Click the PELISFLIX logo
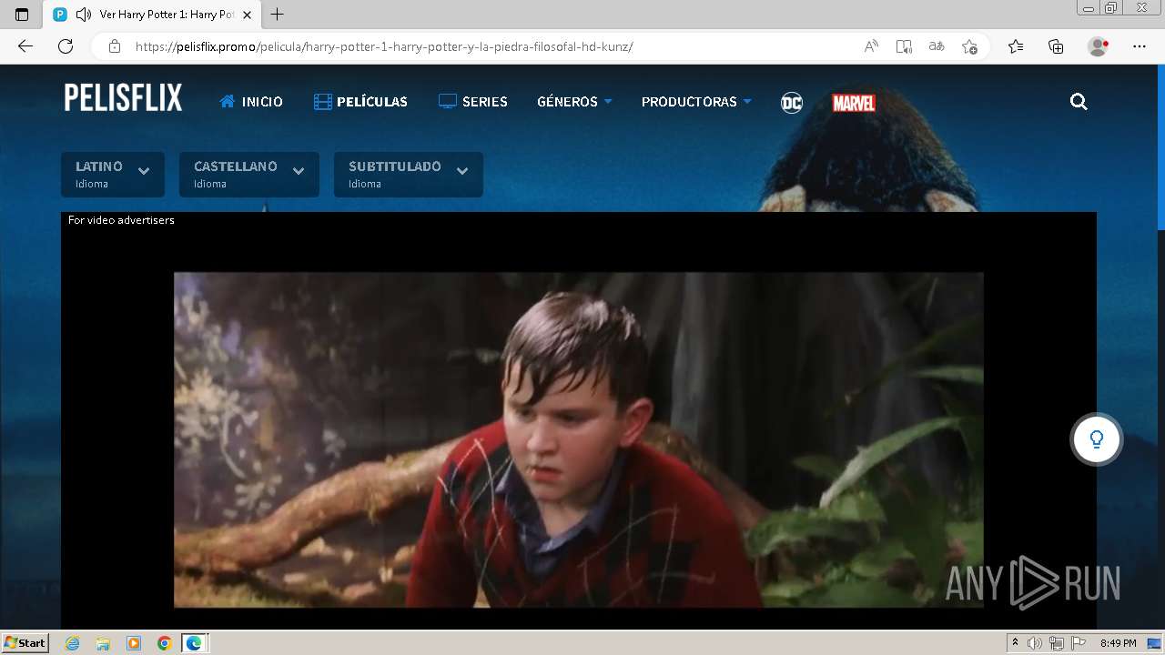 pyautogui.click(x=123, y=97)
